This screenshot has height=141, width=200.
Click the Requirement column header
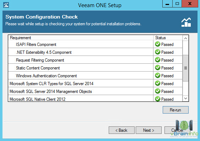(81, 38)
